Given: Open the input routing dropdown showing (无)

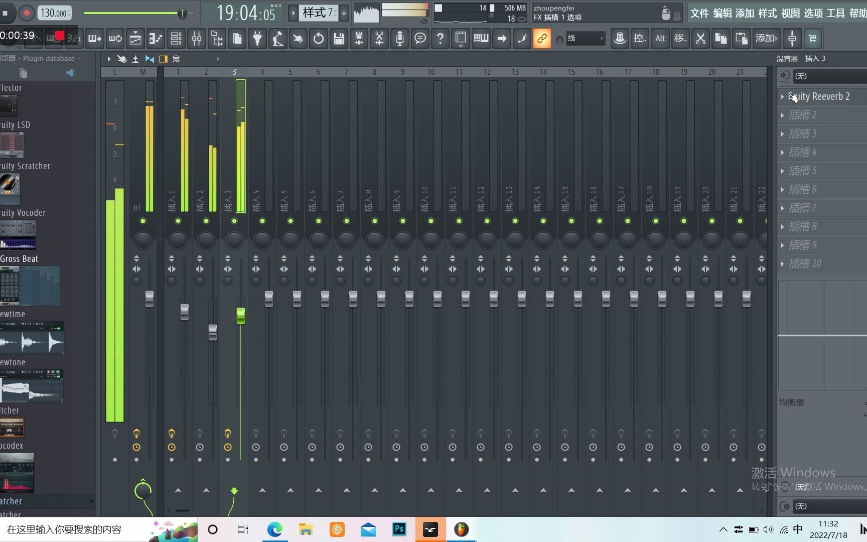Looking at the screenshot, I should pos(830,76).
